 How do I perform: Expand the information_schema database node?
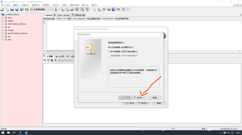pos(3,24)
